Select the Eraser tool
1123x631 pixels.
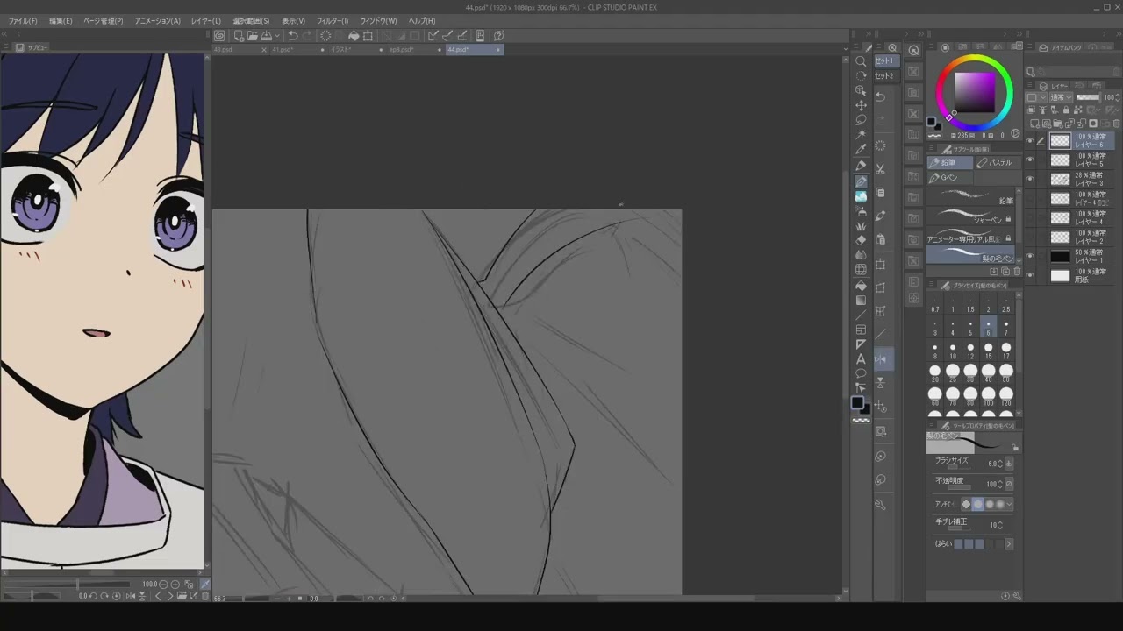coord(861,240)
